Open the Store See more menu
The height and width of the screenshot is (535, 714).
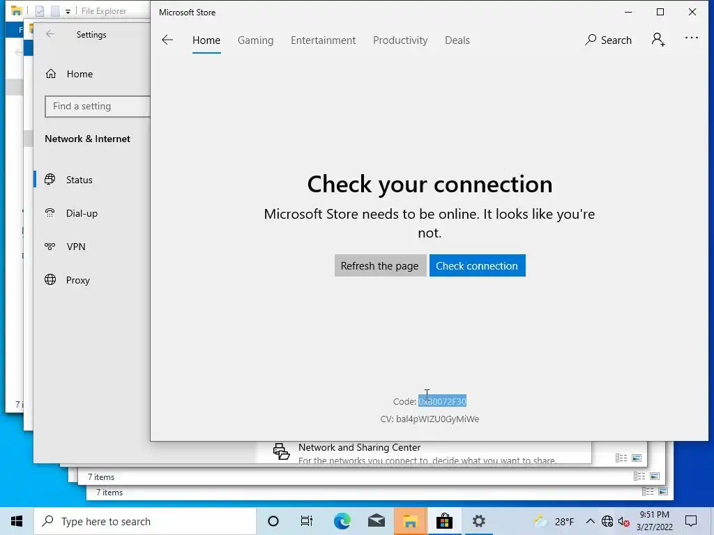coord(691,38)
